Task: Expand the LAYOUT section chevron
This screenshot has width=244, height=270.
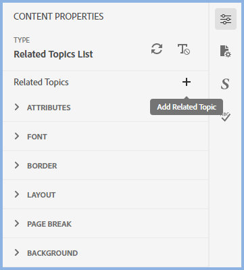Action: tap(17, 194)
